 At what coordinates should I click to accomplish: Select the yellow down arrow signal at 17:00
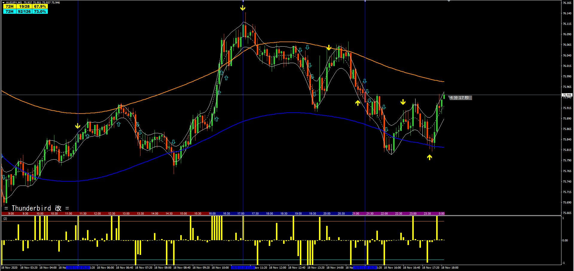(x=243, y=7)
